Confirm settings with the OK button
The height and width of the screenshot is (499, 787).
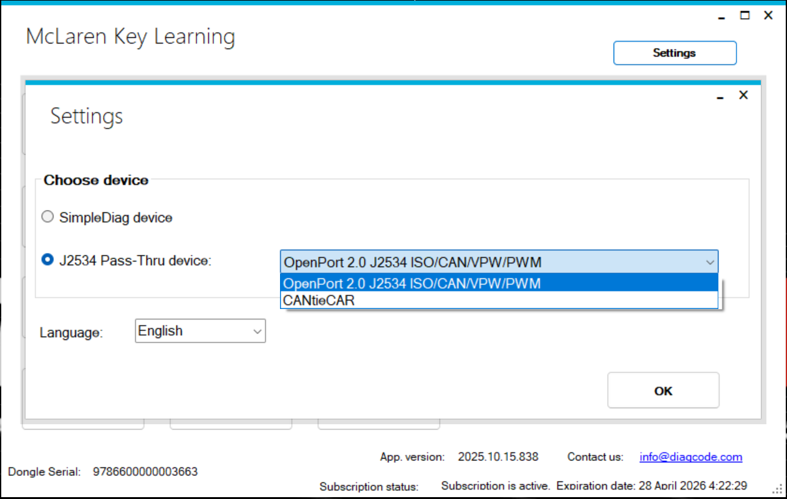[663, 391]
